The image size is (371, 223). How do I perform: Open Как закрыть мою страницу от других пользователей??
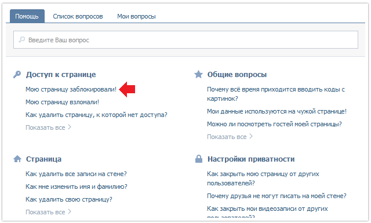[x=263, y=178]
